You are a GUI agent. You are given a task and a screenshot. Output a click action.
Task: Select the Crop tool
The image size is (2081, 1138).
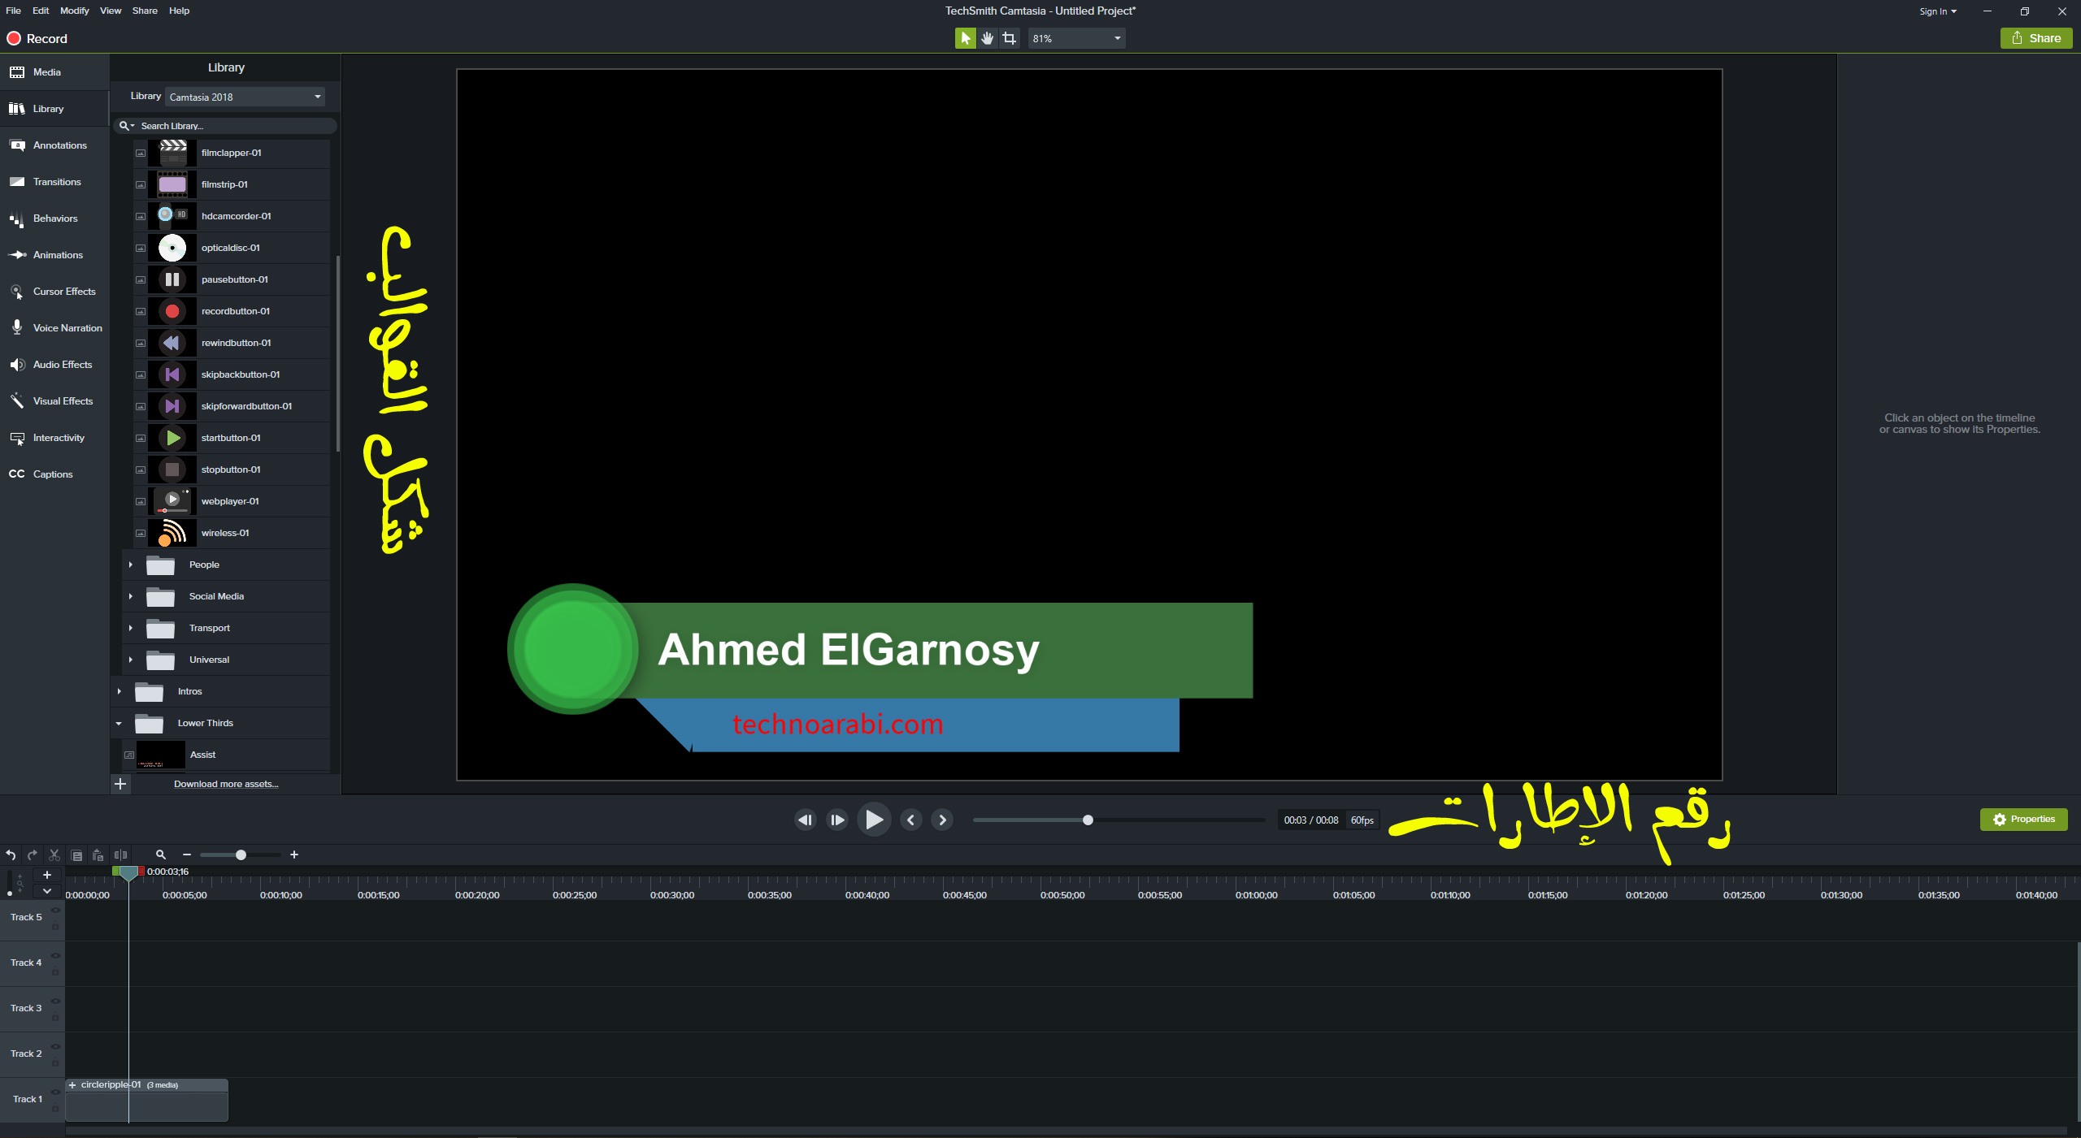(x=1009, y=38)
